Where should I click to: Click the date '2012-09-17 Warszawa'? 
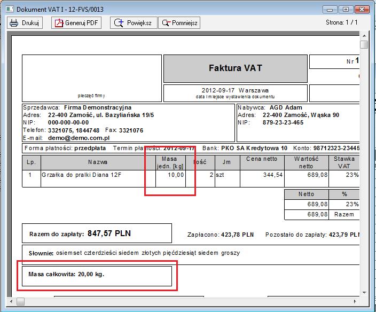pyautogui.click(x=235, y=90)
